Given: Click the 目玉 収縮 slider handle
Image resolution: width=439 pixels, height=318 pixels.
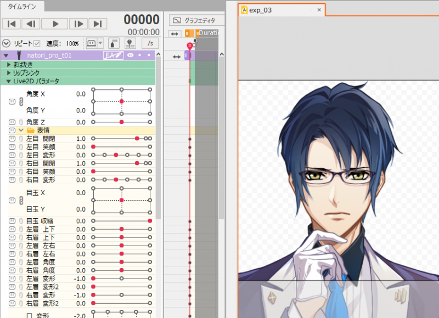Looking at the screenshot, I should point(150,221).
